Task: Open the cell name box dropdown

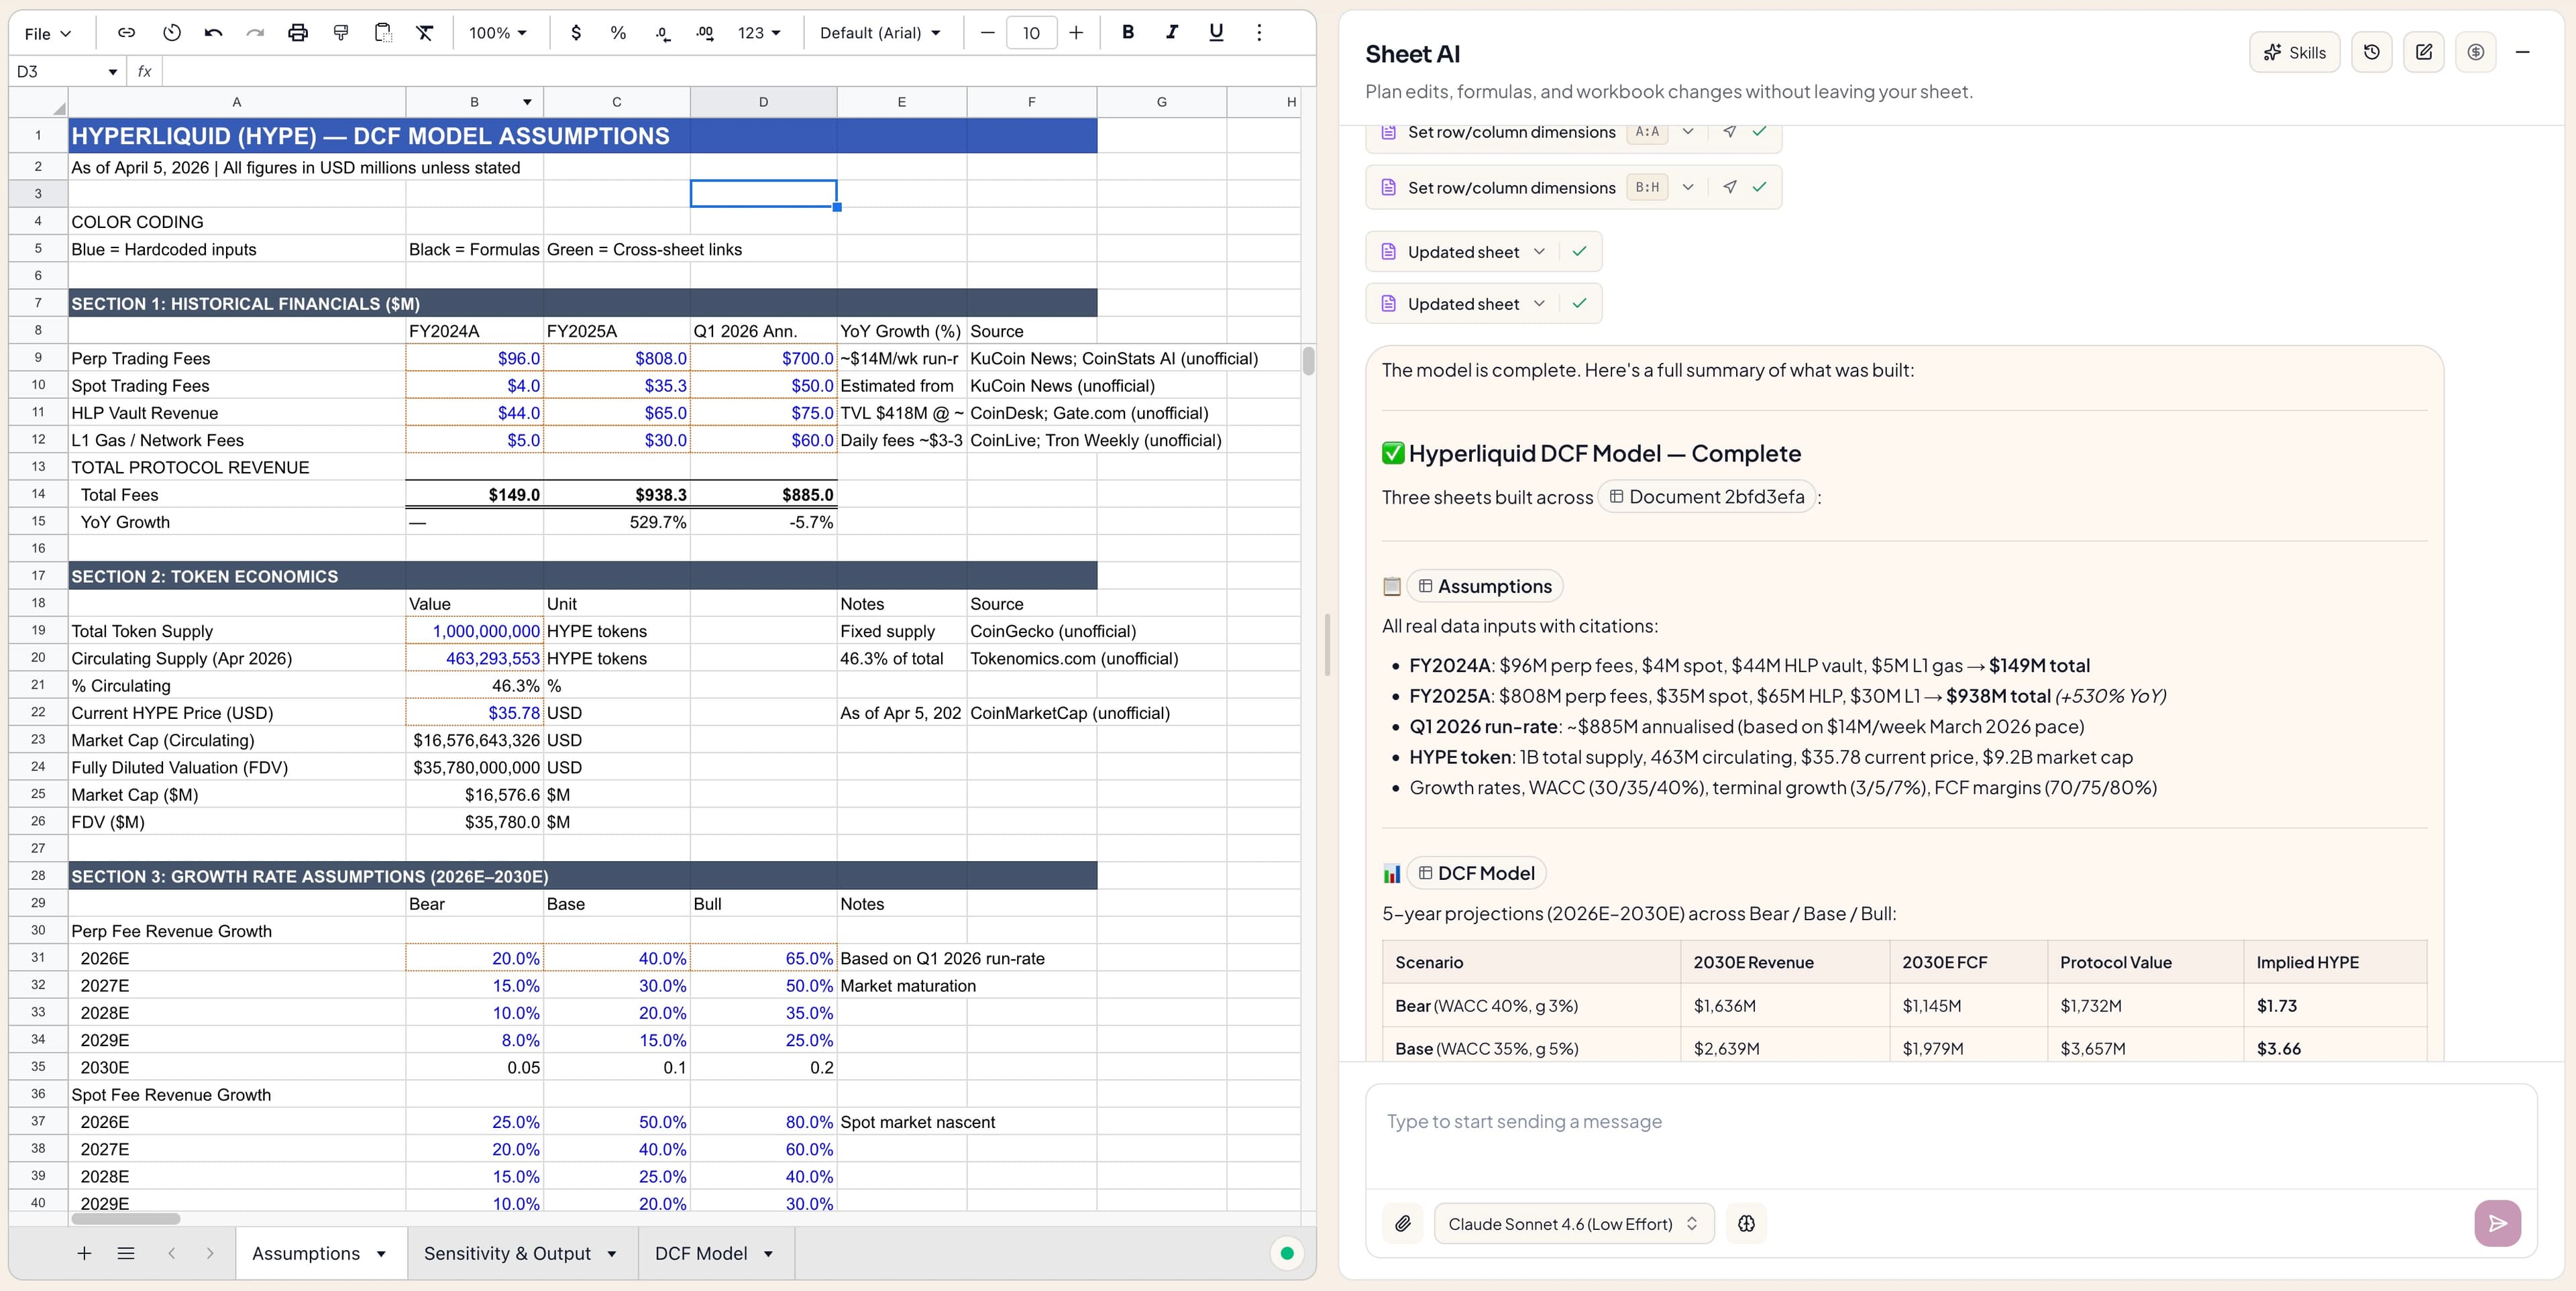Action: (112, 72)
